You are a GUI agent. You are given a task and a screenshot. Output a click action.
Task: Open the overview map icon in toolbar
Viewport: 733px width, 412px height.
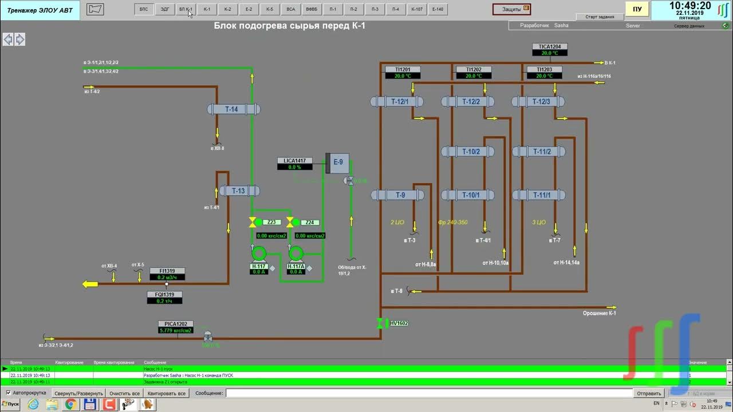click(x=96, y=9)
